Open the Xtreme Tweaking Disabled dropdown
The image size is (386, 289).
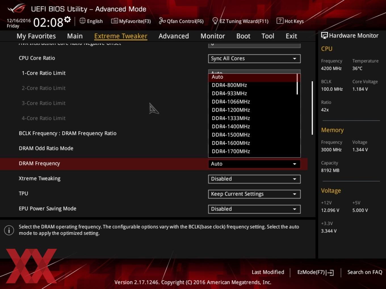click(254, 179)
